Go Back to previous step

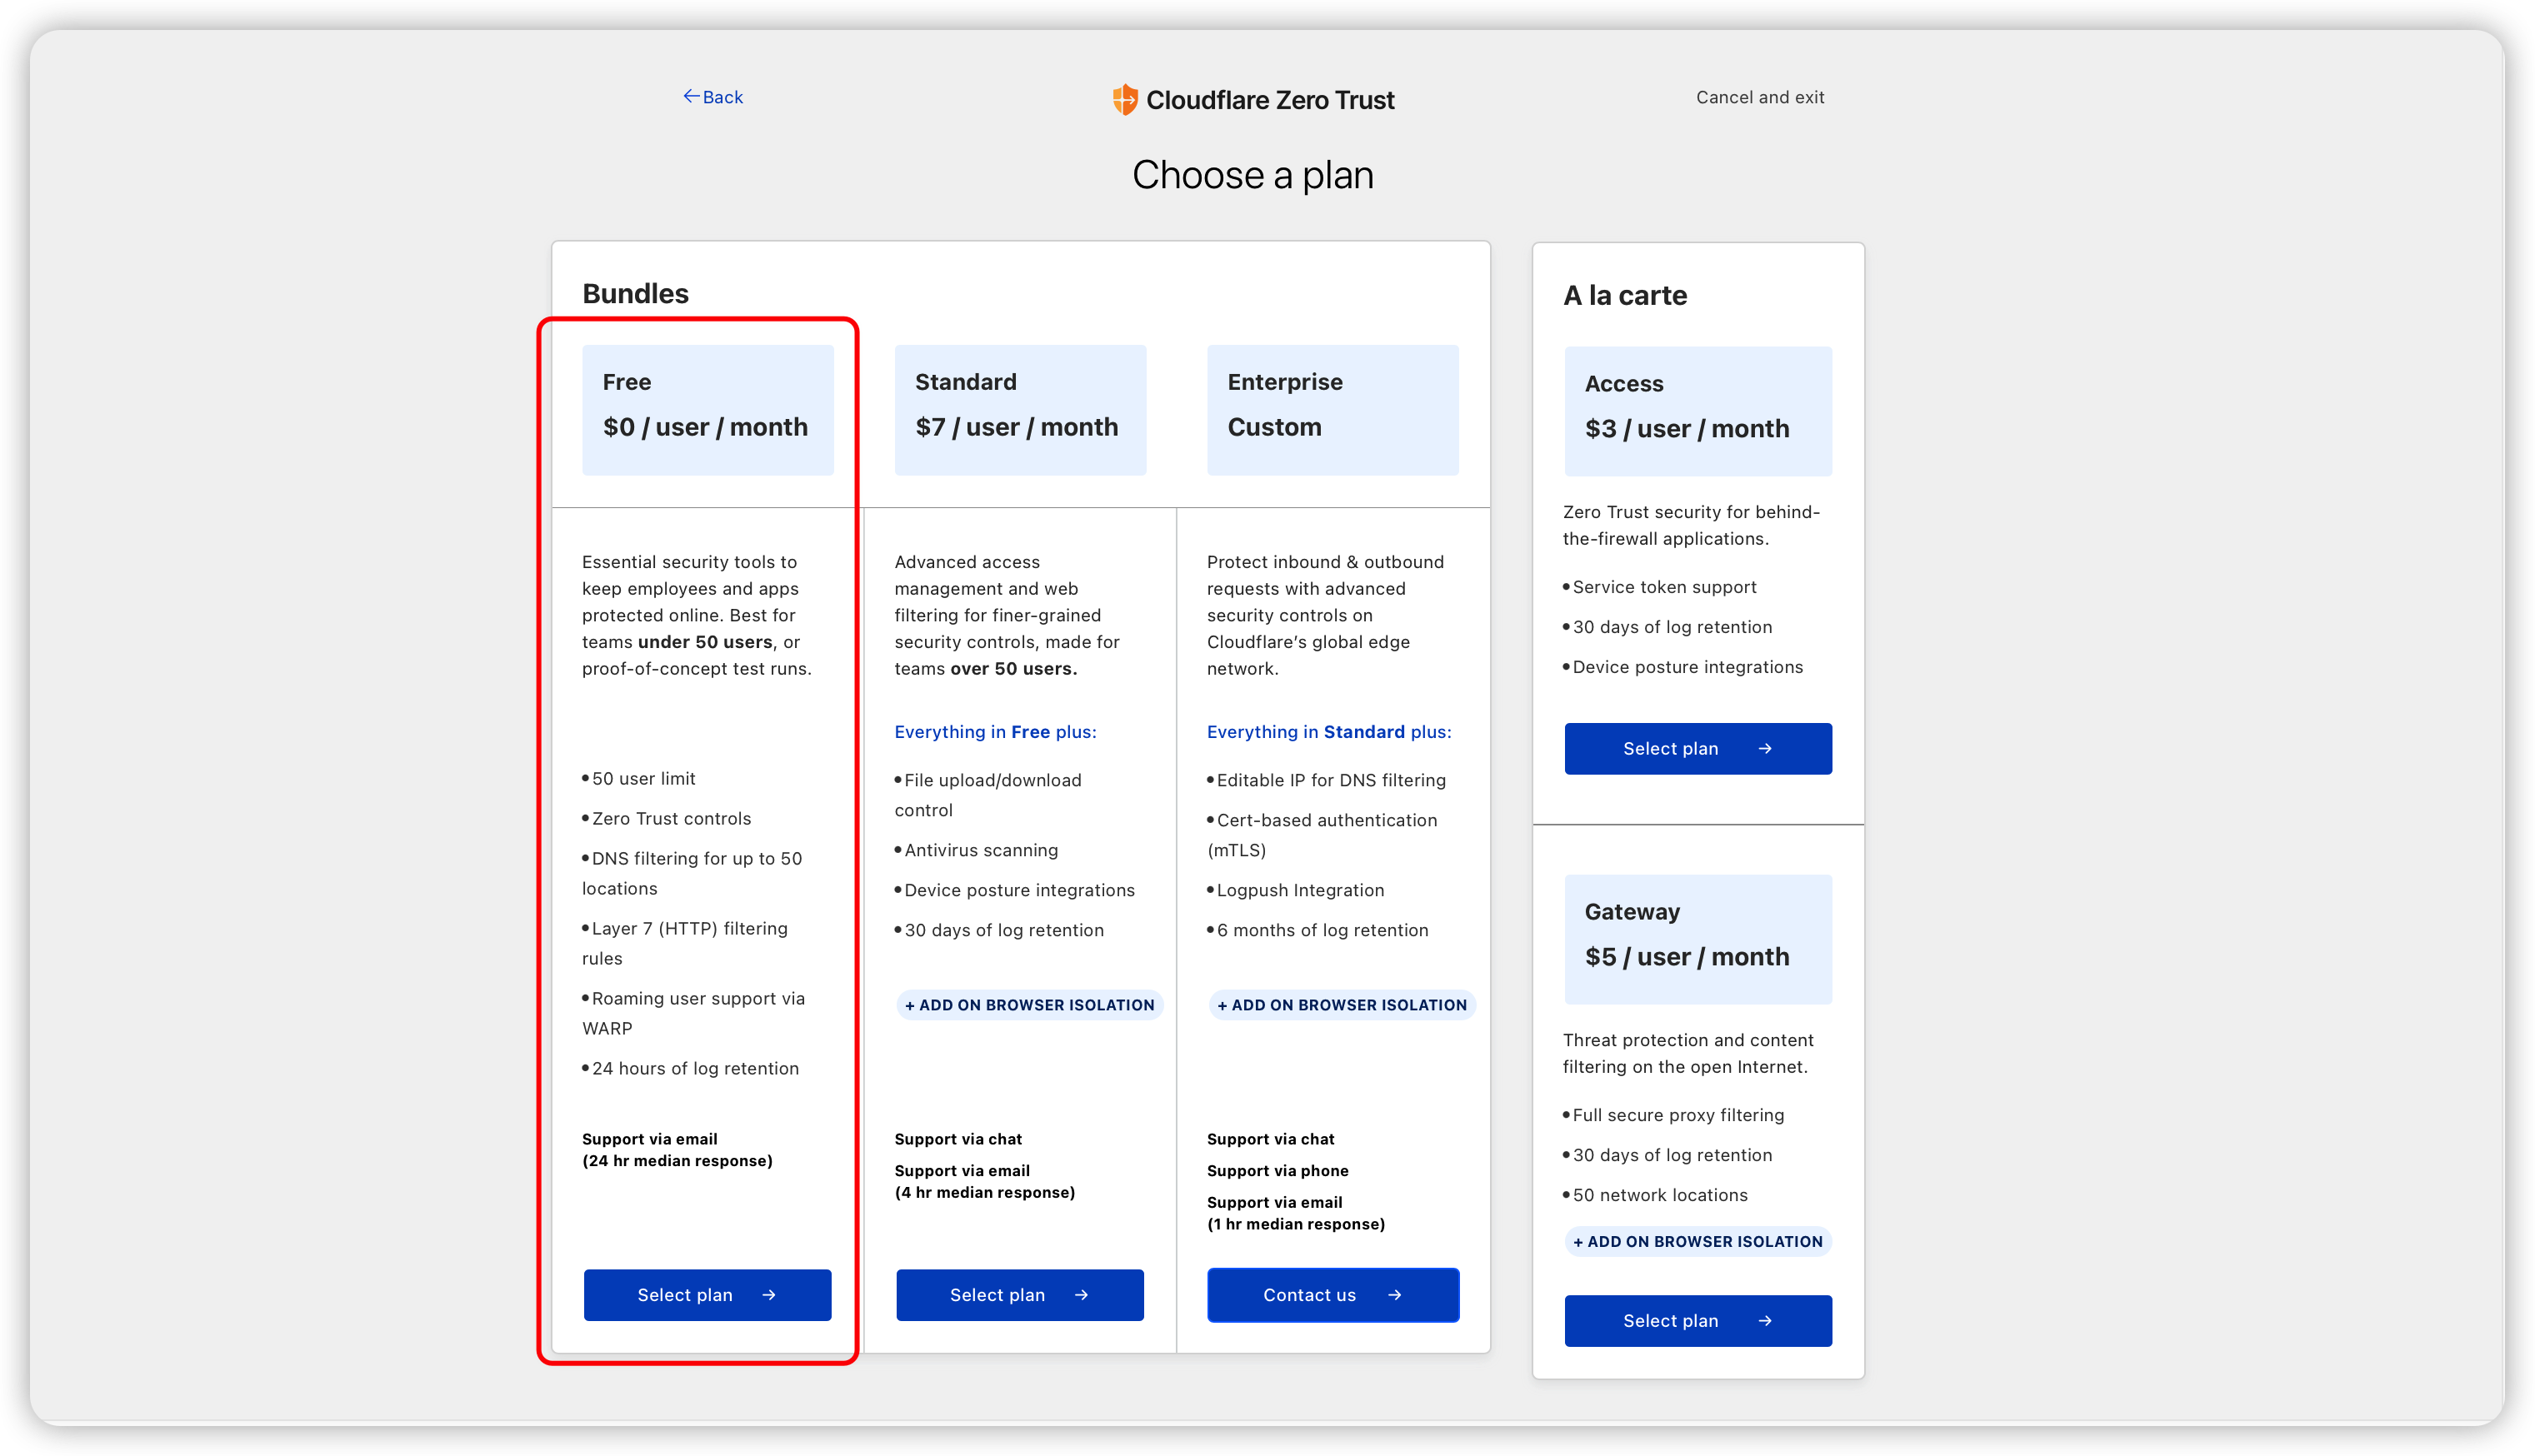click(x=722, y=97)
